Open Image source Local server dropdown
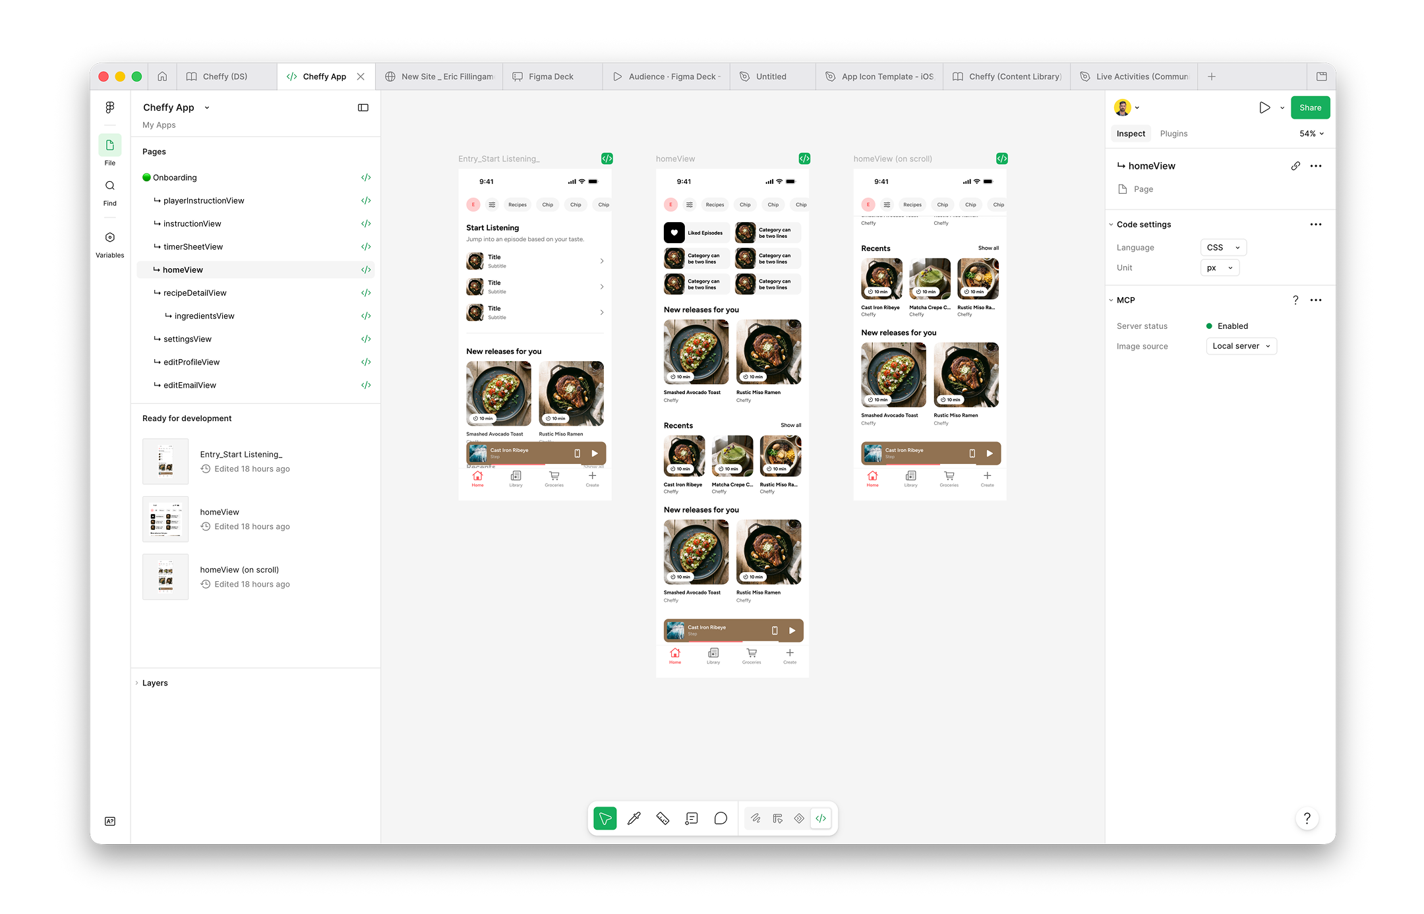1424x914 pixels. tap(1241, 346)
